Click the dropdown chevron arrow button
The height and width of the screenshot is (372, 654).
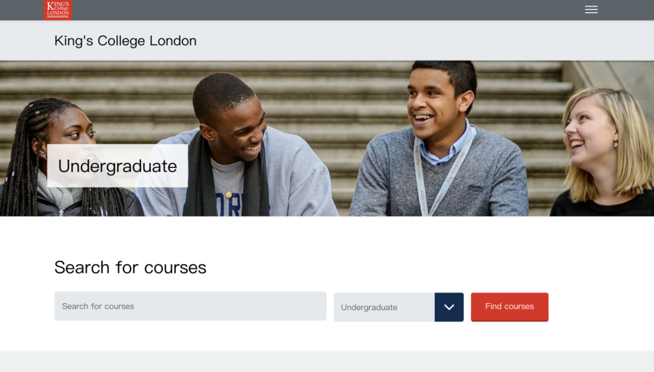pos(449,307)
